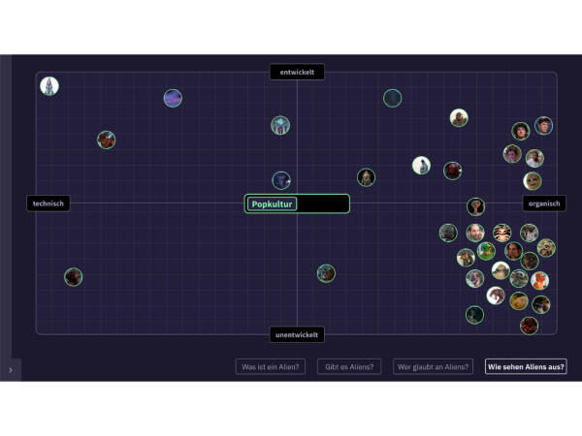Open the grey hooded figure on white thumbnail
The image size is (582, 436).
pos(421,165)
